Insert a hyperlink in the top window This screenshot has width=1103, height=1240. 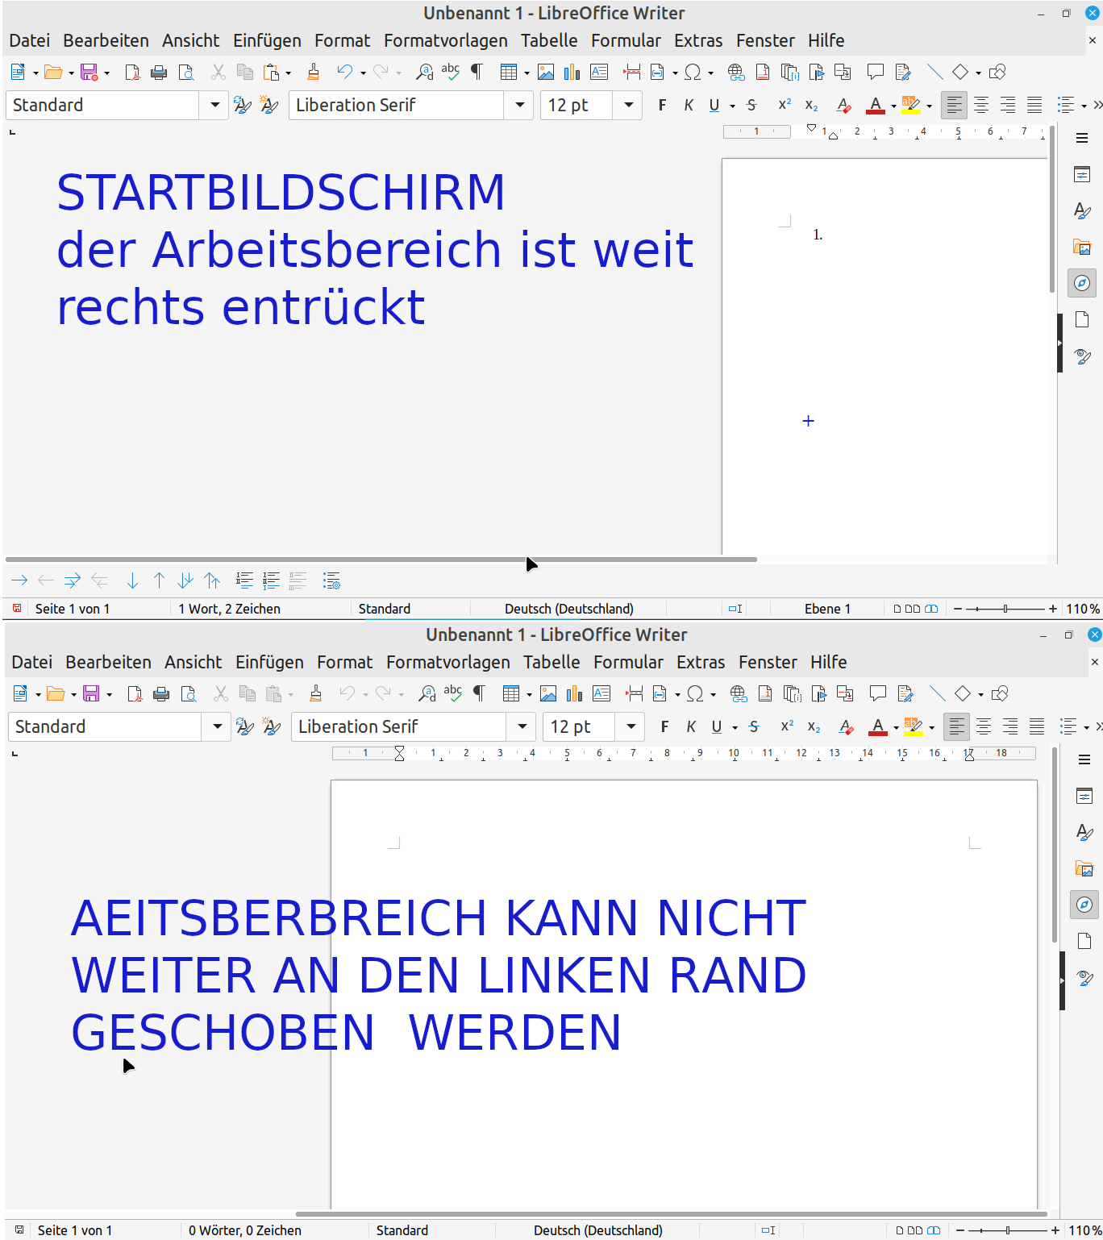click(x=736, y=73)
